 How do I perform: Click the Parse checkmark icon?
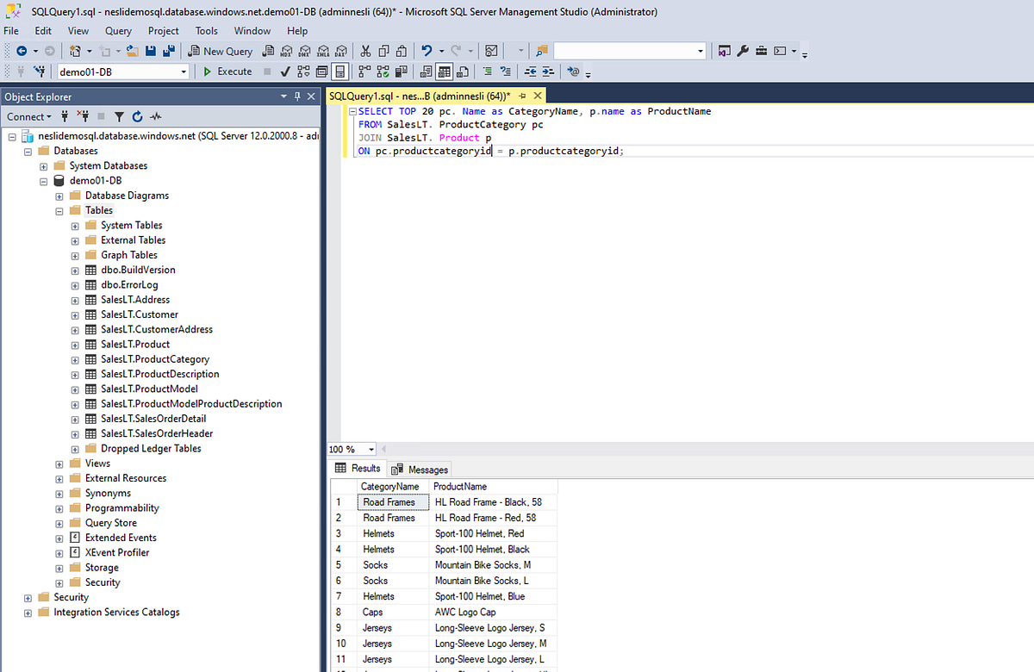(284, 72)
